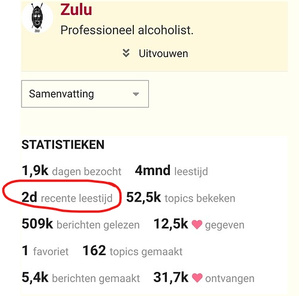Viewport: 299px width, 296px height.
Task: Open the 5,4k berichten gemaakt link
Action: (81, 278)
